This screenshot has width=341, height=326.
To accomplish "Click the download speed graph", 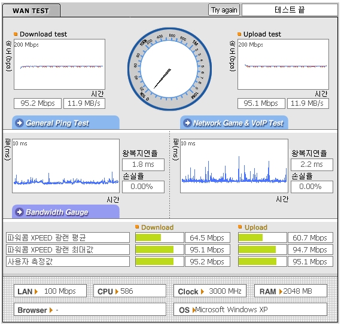I will (x=59, y=64).
